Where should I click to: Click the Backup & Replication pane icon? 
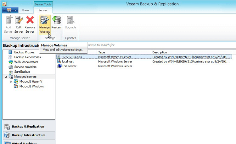coord(7,126)
